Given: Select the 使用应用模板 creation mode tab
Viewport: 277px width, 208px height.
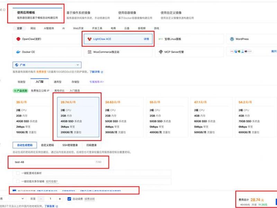Looking at the screenshot, I should tap(37, 15).
